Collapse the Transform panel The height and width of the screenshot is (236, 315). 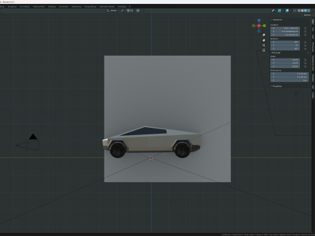coord(277,20)
